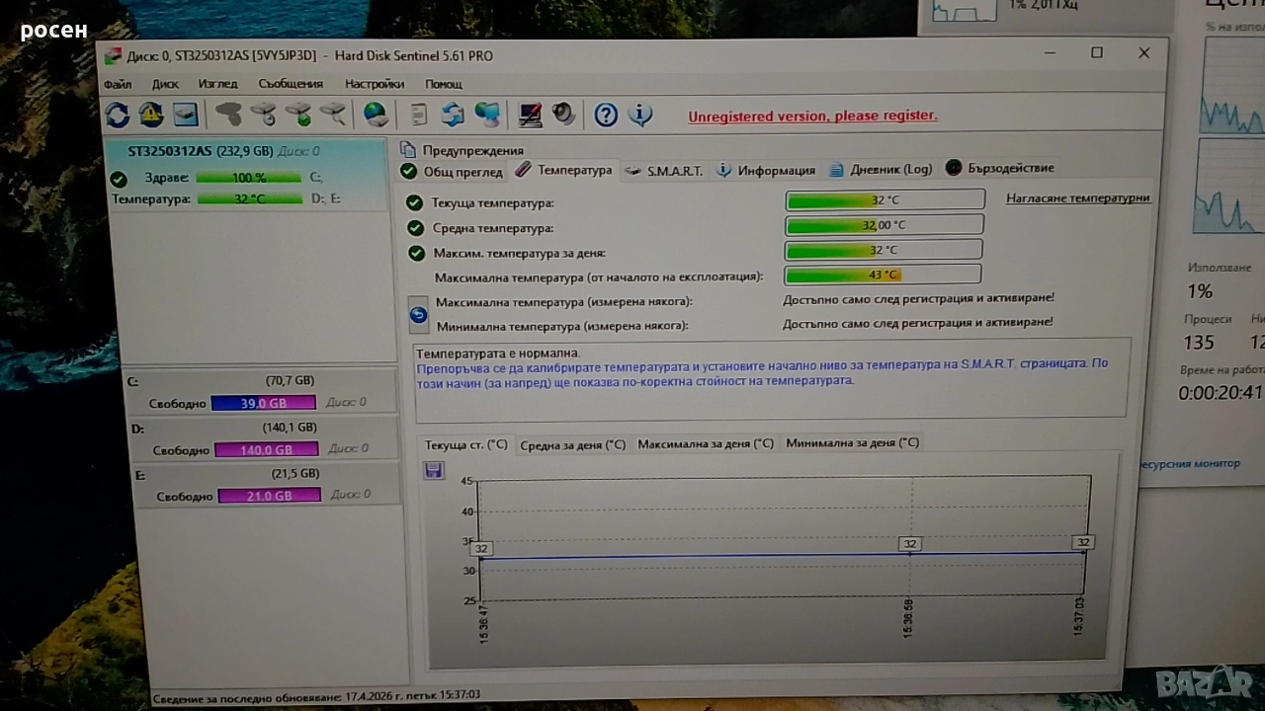Open the globe disk toolbar icon
This screenshot has height=711, width=1265.
tap(376, 115)
